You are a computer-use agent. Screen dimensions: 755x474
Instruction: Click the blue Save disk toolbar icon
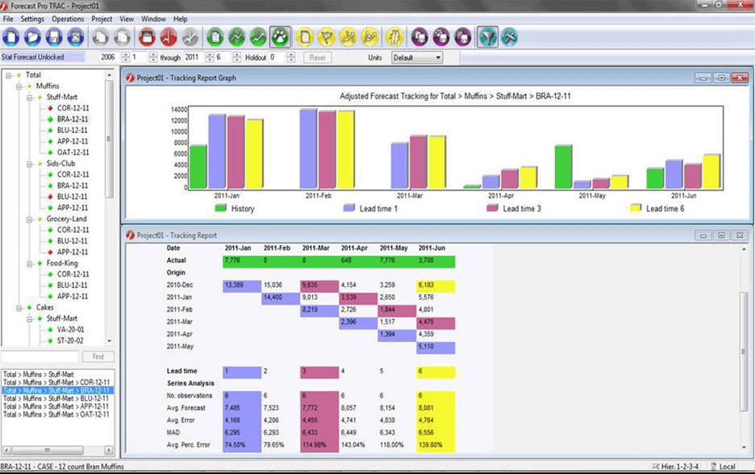pyautogui.click(x=53, y=36)
